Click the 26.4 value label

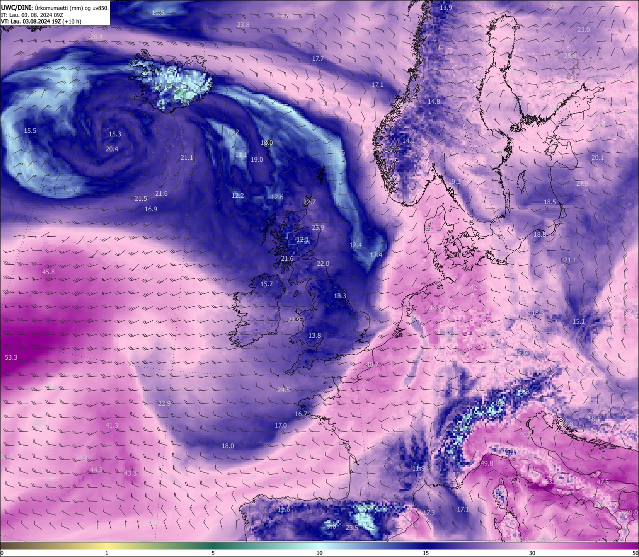click(x=96, y=37)
